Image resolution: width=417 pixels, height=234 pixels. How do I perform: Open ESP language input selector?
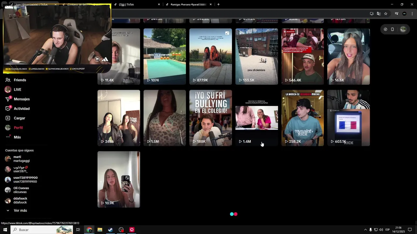[387, 230]
